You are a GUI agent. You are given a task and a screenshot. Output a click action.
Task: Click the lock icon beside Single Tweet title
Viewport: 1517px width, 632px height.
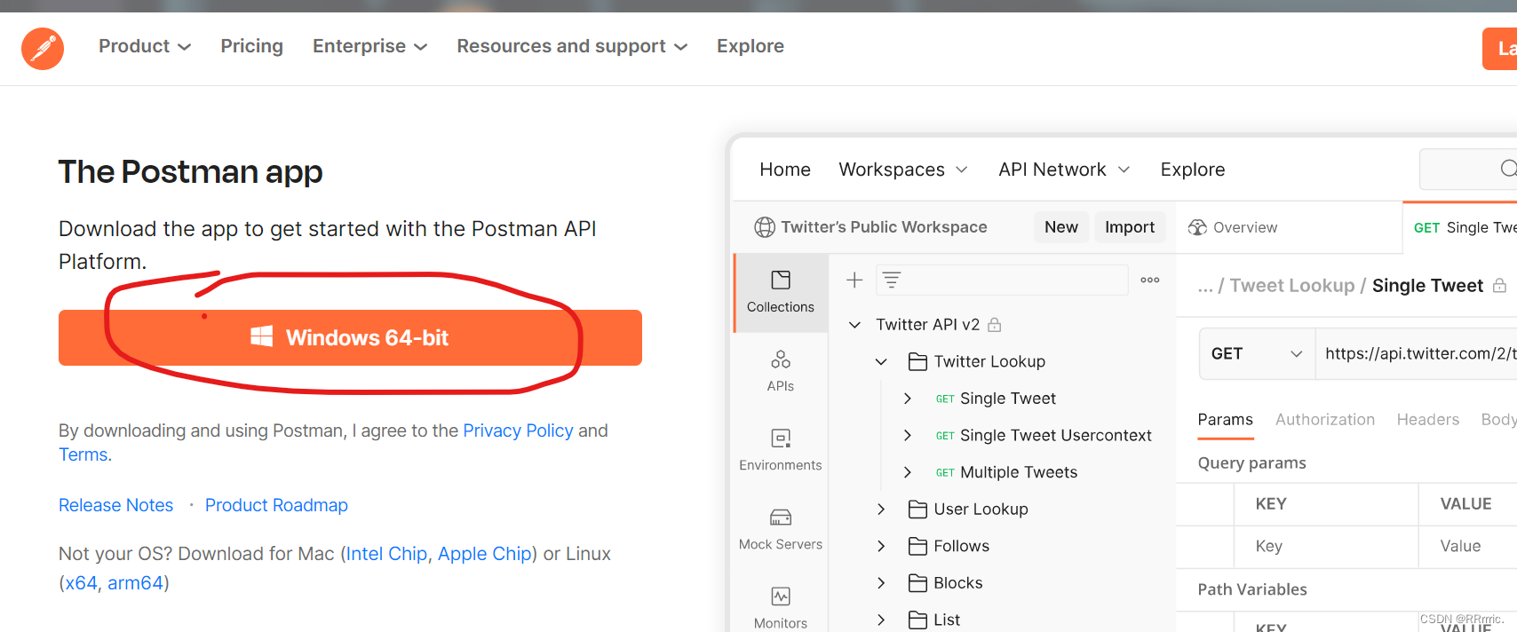pos(1499,286)
